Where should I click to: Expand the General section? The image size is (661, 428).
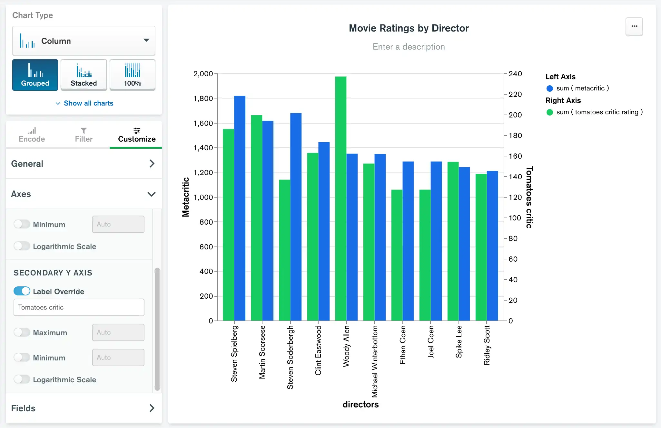83,163
